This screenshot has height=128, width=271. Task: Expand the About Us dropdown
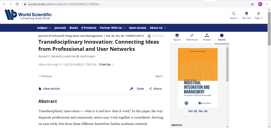[158, 28]
